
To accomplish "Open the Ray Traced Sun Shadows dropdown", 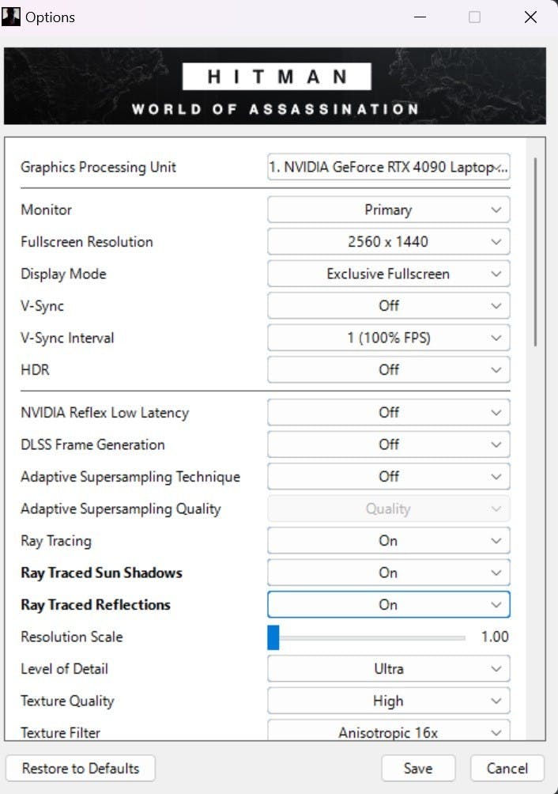I will click(x=389, y=573).
